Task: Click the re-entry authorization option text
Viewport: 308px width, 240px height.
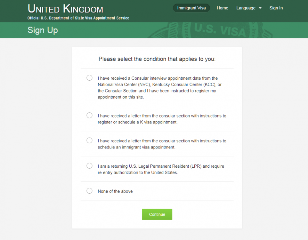Action: click(x=161, y=169)
